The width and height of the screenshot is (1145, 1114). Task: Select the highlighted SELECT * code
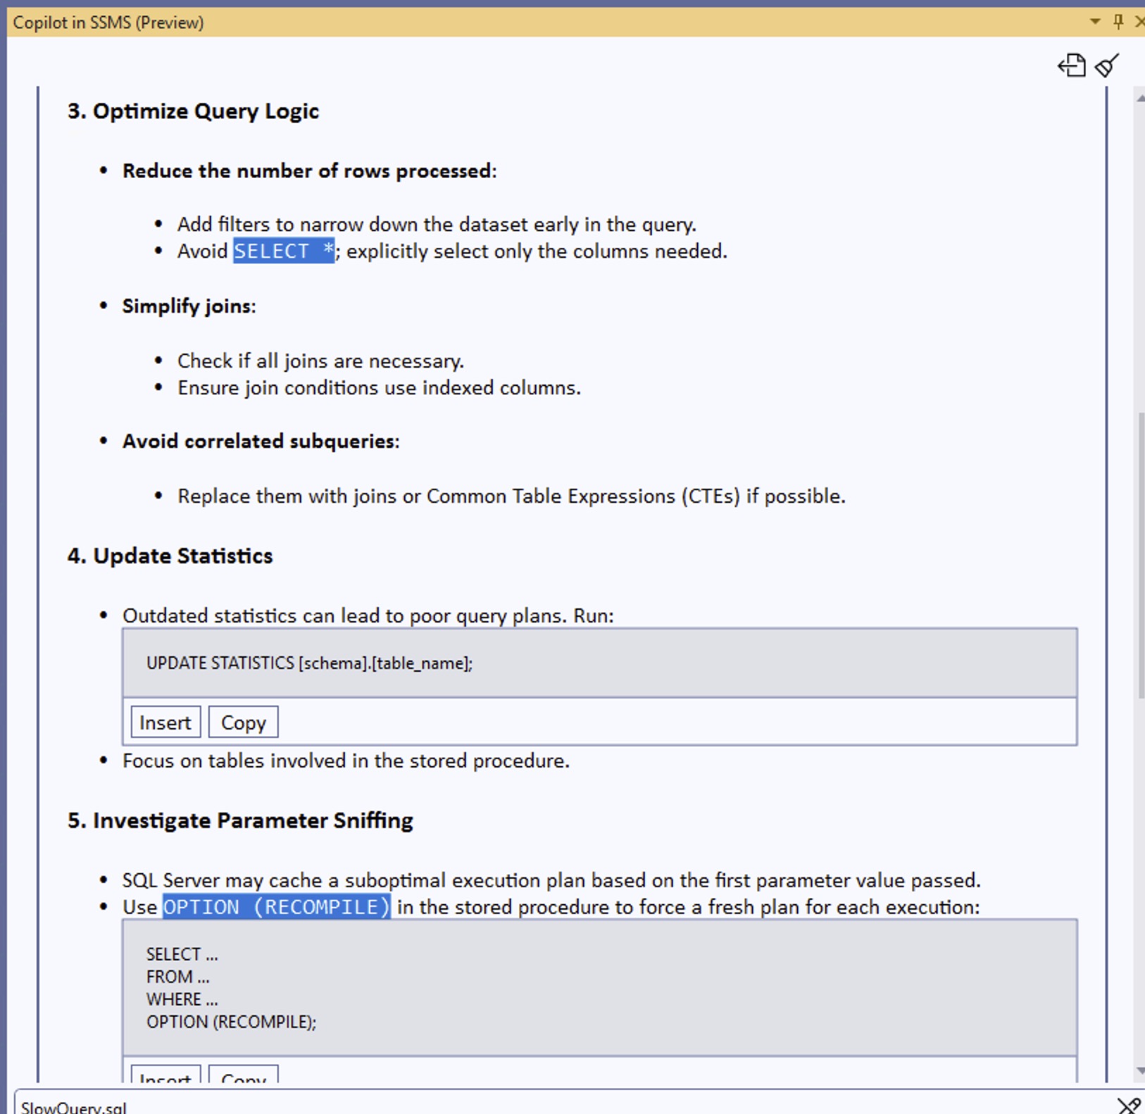pyautogui.click(x=283, y=251)
